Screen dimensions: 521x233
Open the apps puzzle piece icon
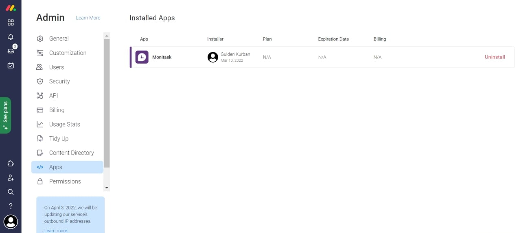[x=11, y=164]
